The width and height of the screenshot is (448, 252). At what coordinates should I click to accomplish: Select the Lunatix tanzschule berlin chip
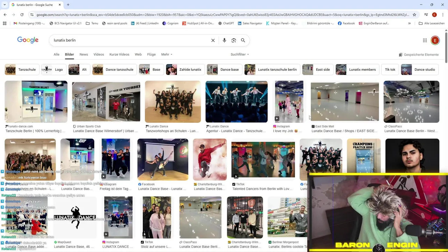[272, 70]
